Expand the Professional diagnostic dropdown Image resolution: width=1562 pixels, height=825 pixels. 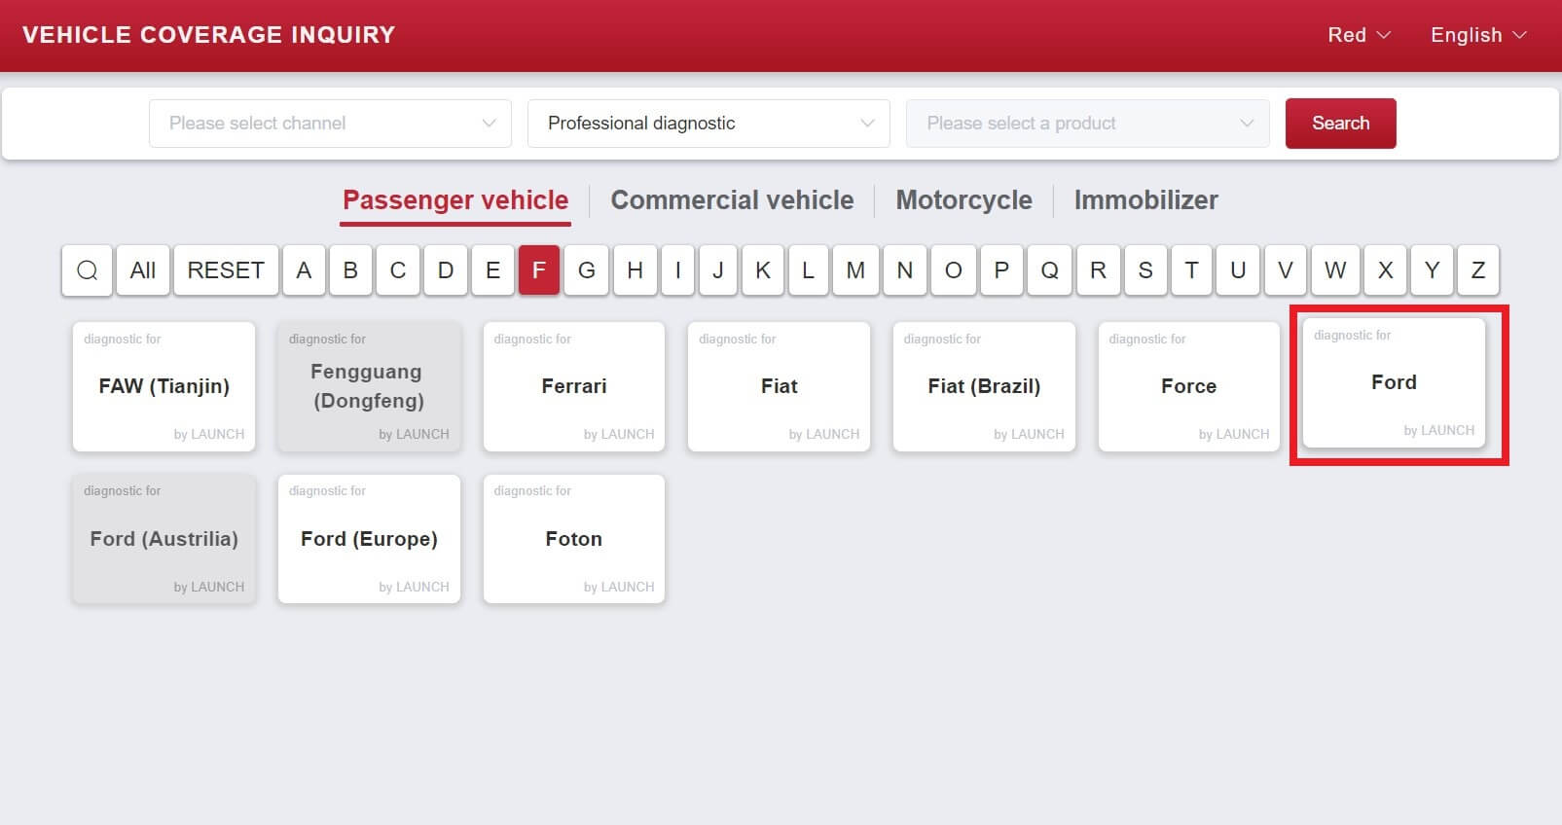[708, 124]
